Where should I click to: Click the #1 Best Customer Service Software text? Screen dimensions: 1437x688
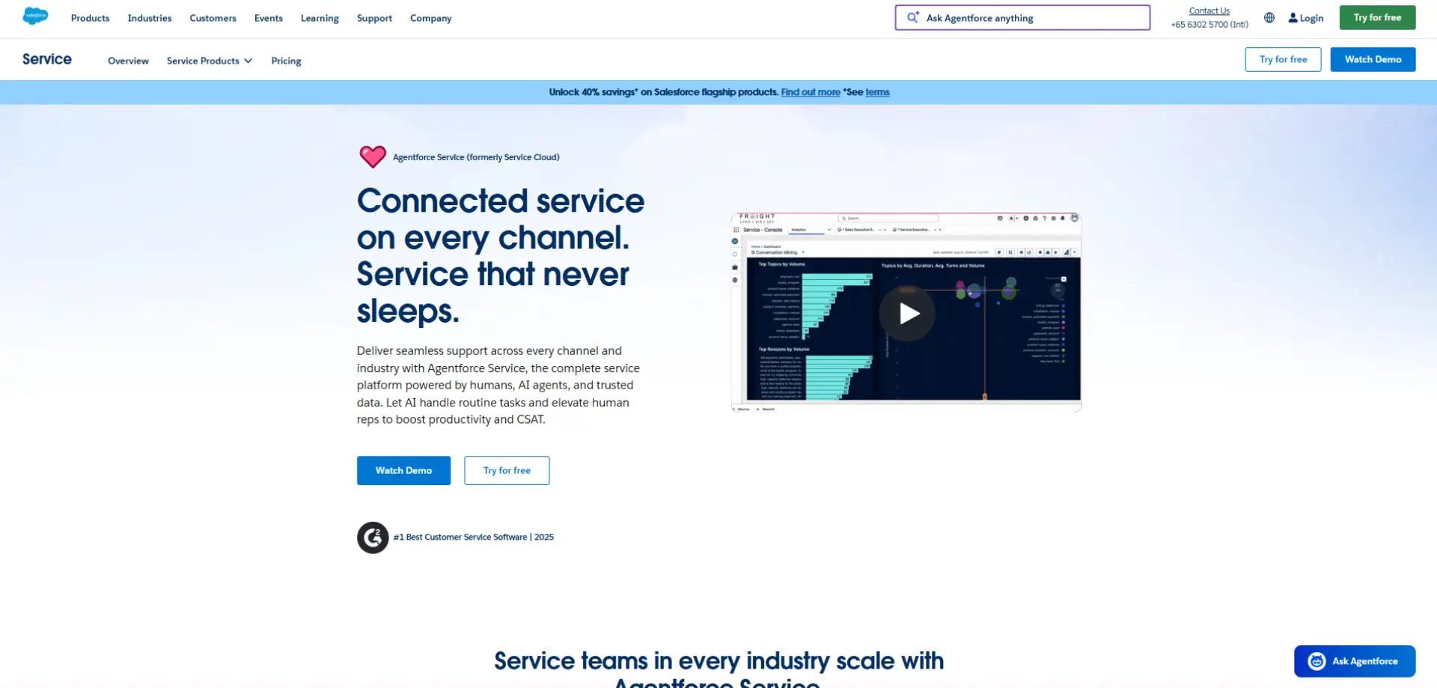point(474,537)
